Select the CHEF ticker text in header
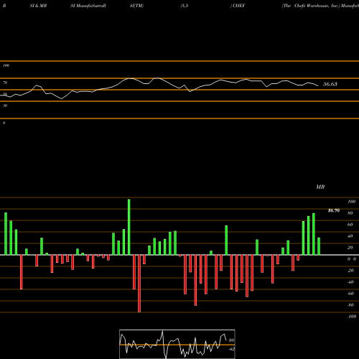This screenshot has height=359, width=359. [x=238, y=6]
